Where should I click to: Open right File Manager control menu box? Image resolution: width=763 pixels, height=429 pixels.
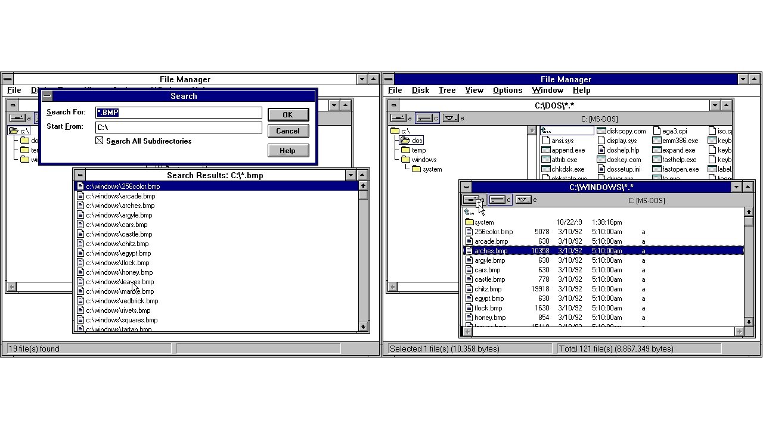coord(388,79)
